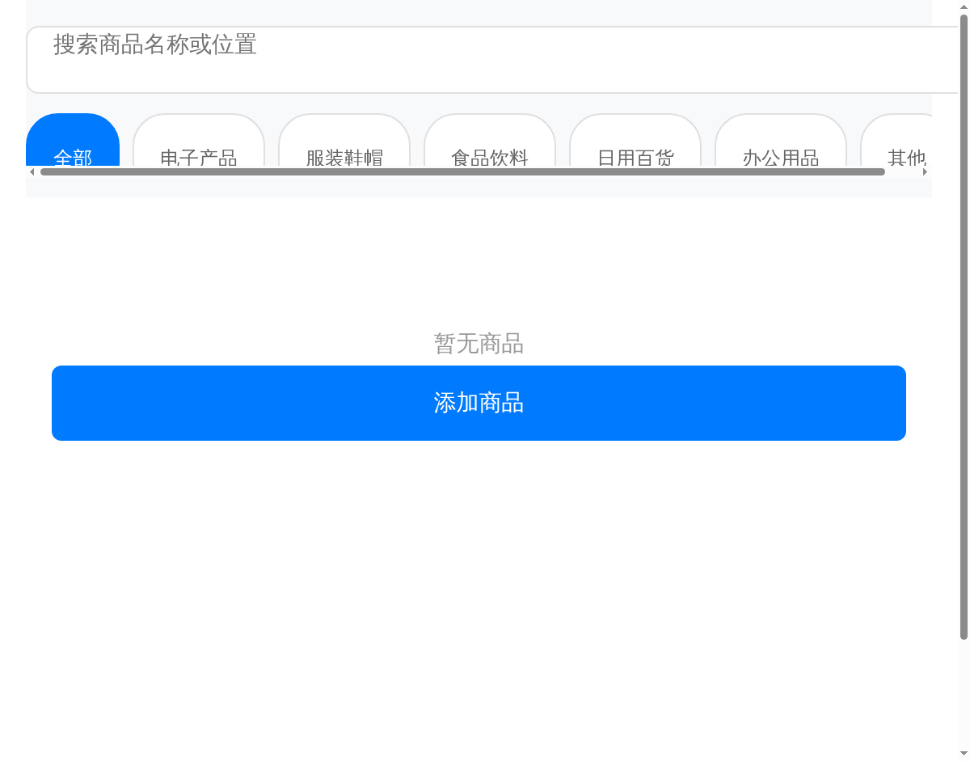Click the search box for product name or location
The height and width of the screenshot is (761, 970).
click(485, 60)
